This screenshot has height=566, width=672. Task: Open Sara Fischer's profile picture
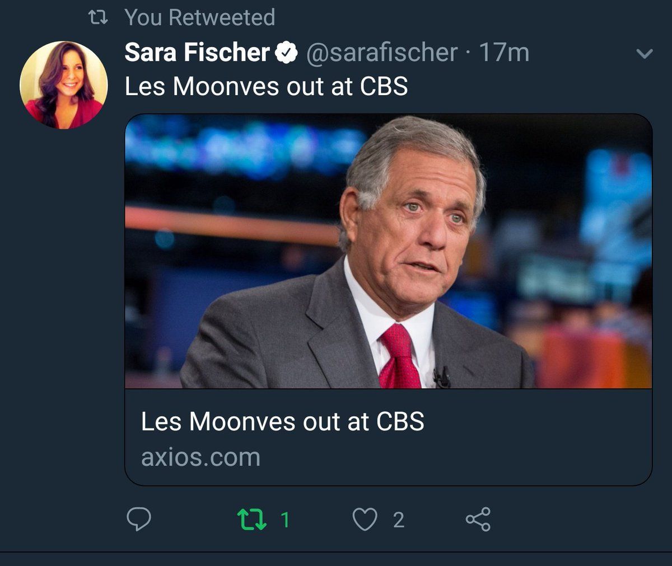point(63,85)
